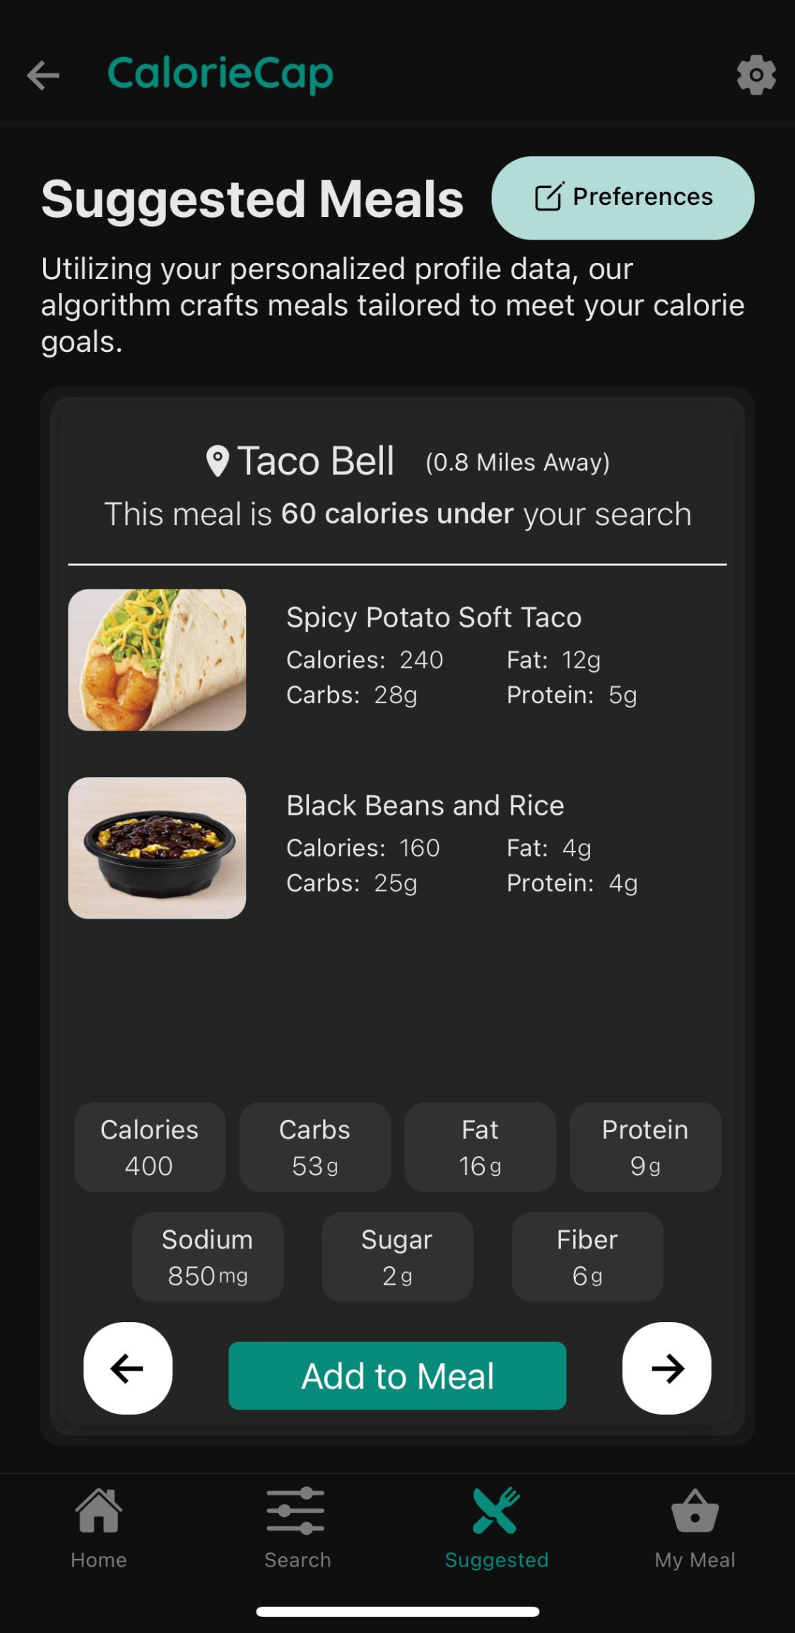Select the Sodium 850mg summary tile

tap(208, 1257)
